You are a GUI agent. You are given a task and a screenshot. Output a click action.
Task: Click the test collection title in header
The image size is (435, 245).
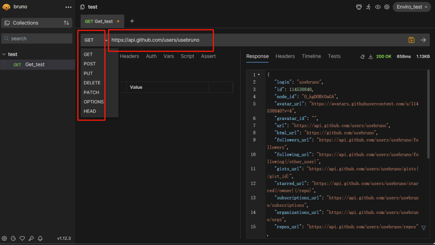(93, 7)
